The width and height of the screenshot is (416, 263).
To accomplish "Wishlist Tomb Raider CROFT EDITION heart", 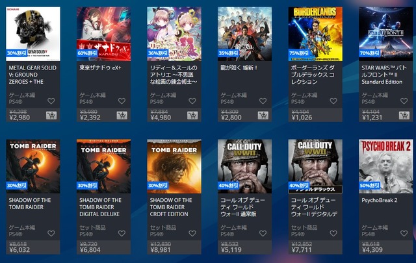I will point(192,233).
